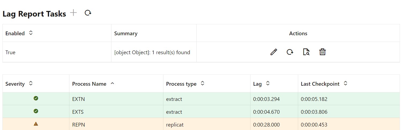The width and height of the screenshot is (401, 130).
Task: Sort results by Lag
Action: tap(268, 84)
